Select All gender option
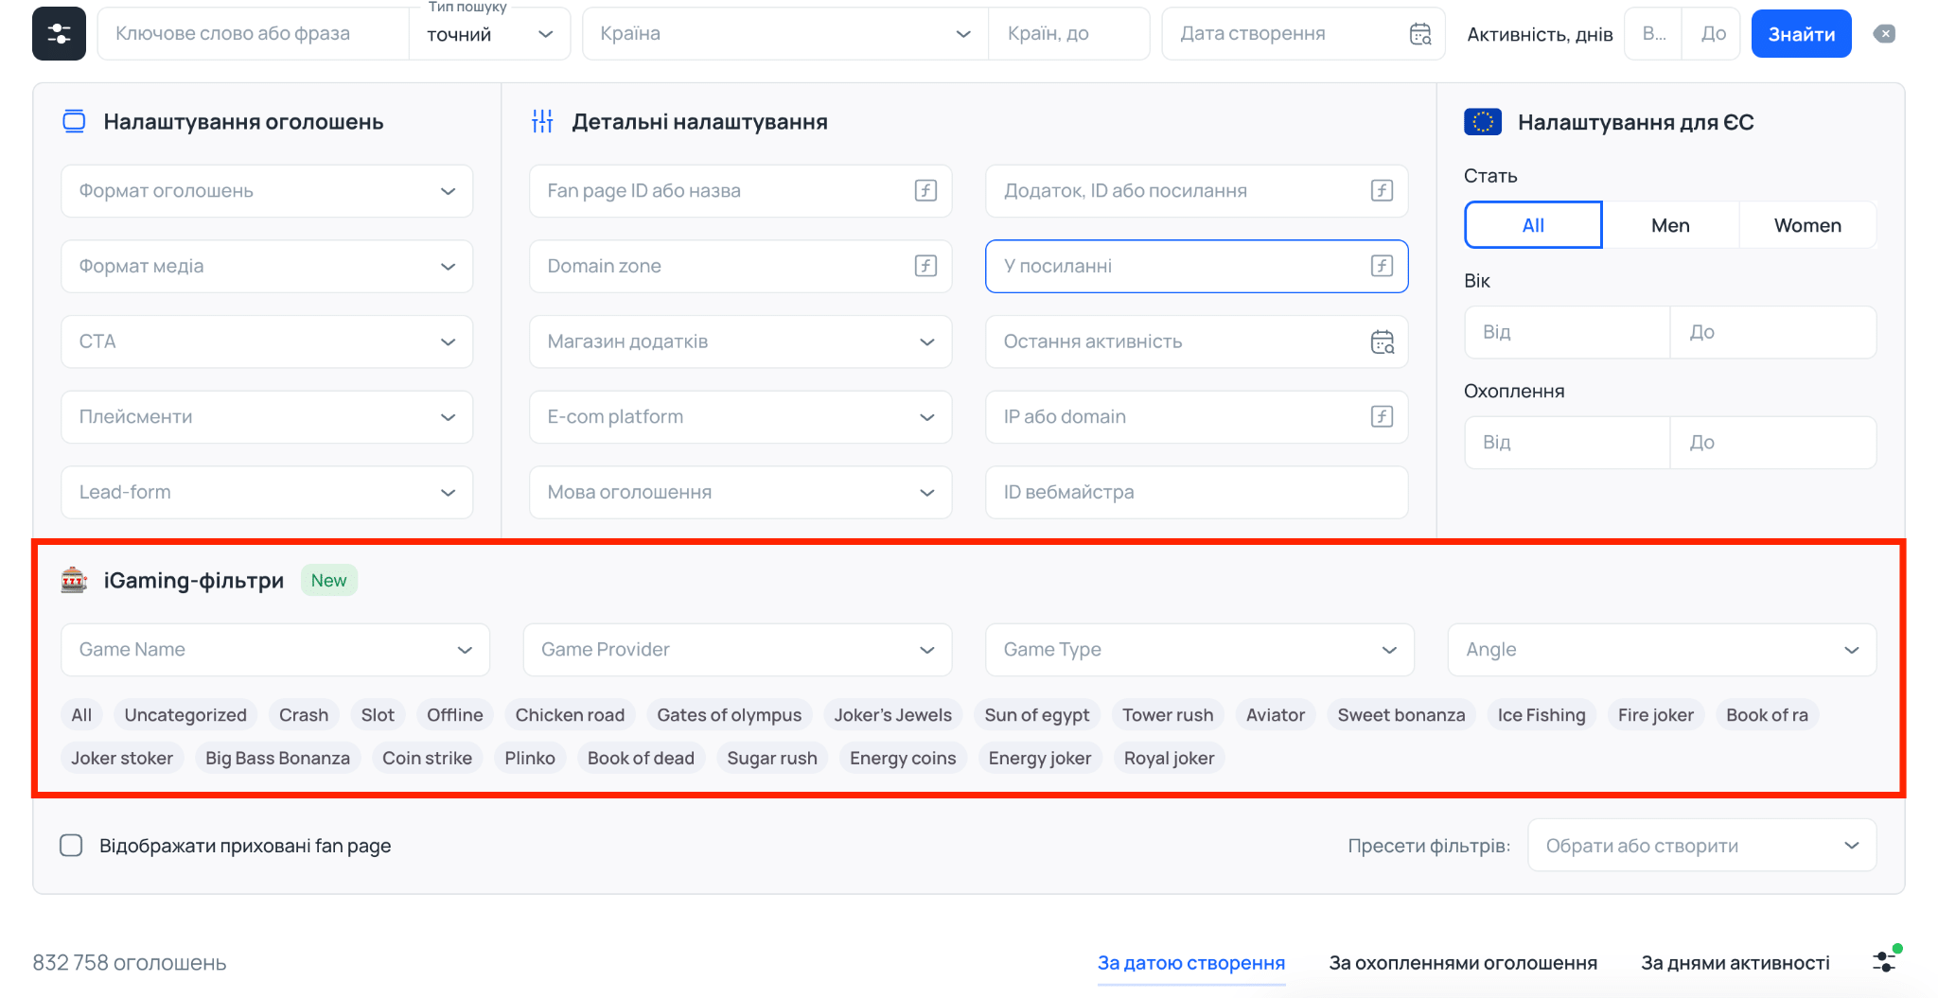Screen dimensions: 1938x998 coord(1533,225)
